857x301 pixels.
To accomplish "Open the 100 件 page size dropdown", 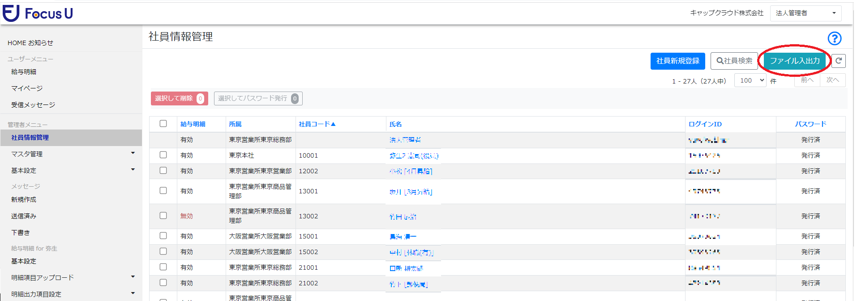I will point(750,80).
